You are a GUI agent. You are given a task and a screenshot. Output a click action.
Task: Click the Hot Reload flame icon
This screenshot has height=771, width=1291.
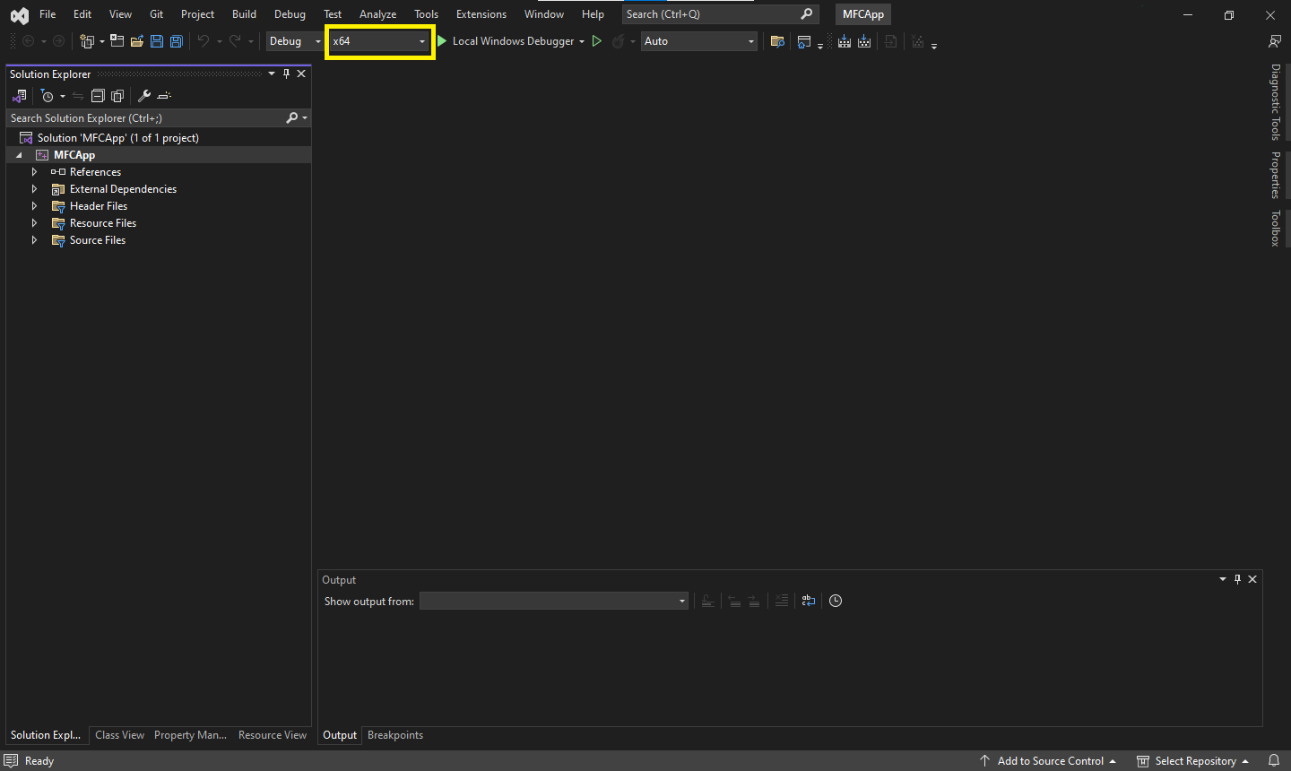point(619,41)
